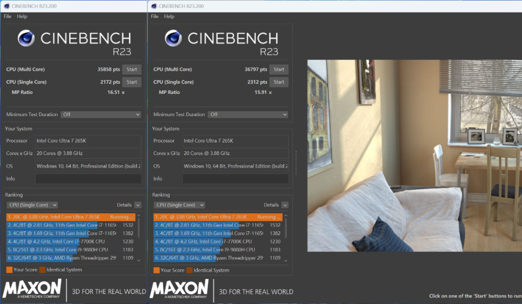Expand the Details arrow in right window ranking
Image resolution: width=522 pixels, height=304 pixels.
[285, 205]
